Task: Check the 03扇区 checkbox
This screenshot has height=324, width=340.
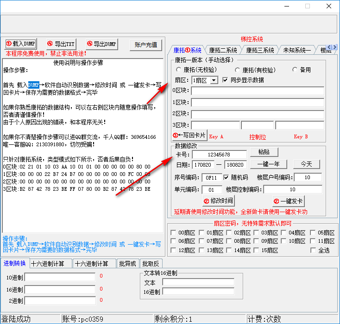Action: (256, 233)
